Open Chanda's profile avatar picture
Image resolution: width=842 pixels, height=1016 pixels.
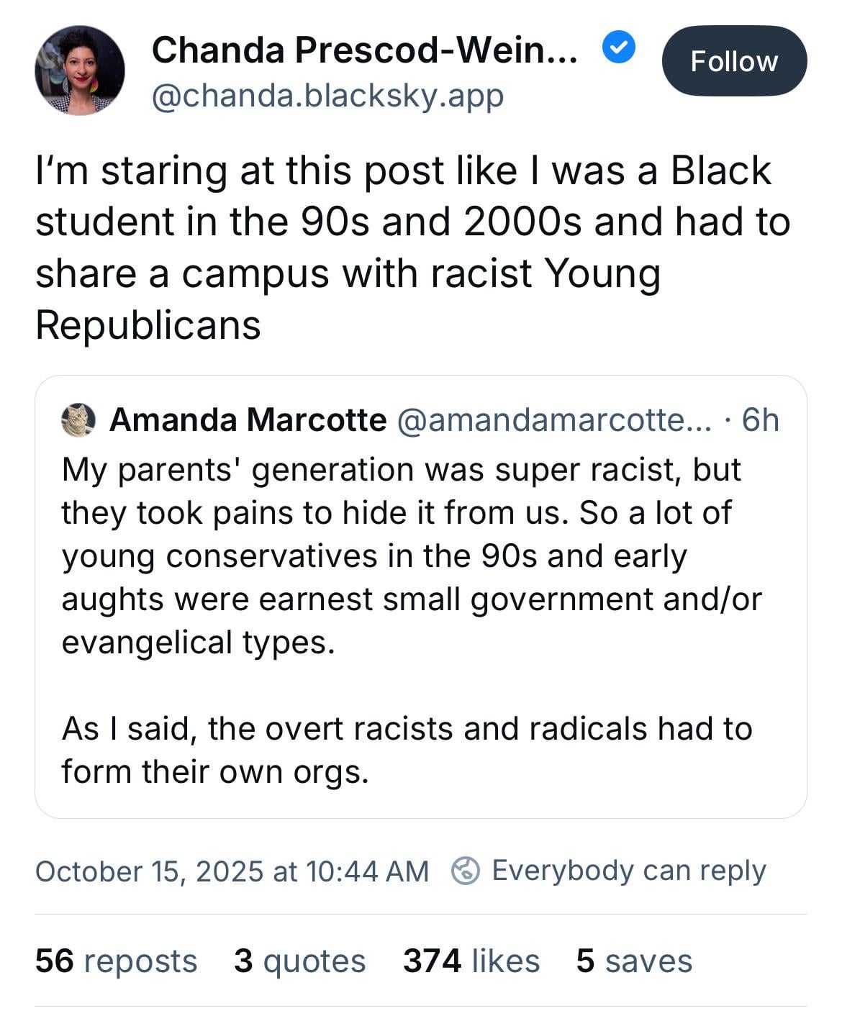coord(79,71)
